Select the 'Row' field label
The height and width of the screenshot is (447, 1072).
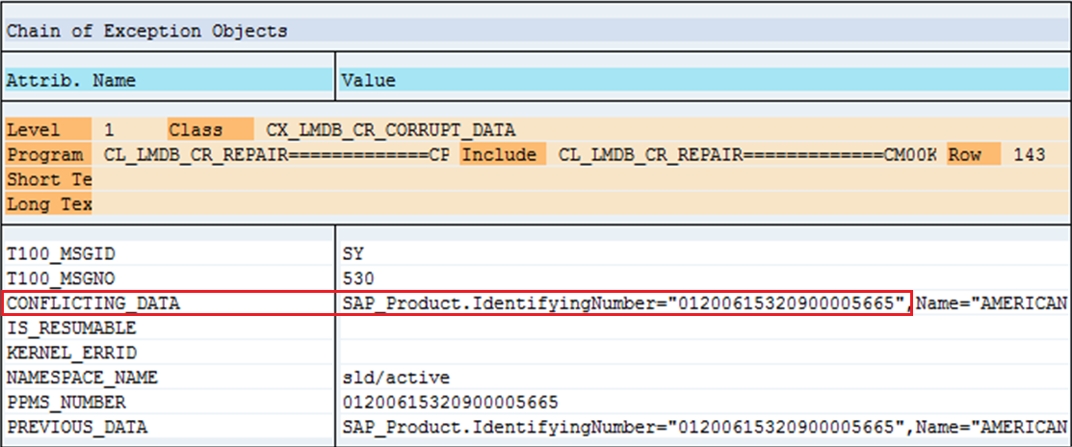pyautogui.click(x=974, y=155)
